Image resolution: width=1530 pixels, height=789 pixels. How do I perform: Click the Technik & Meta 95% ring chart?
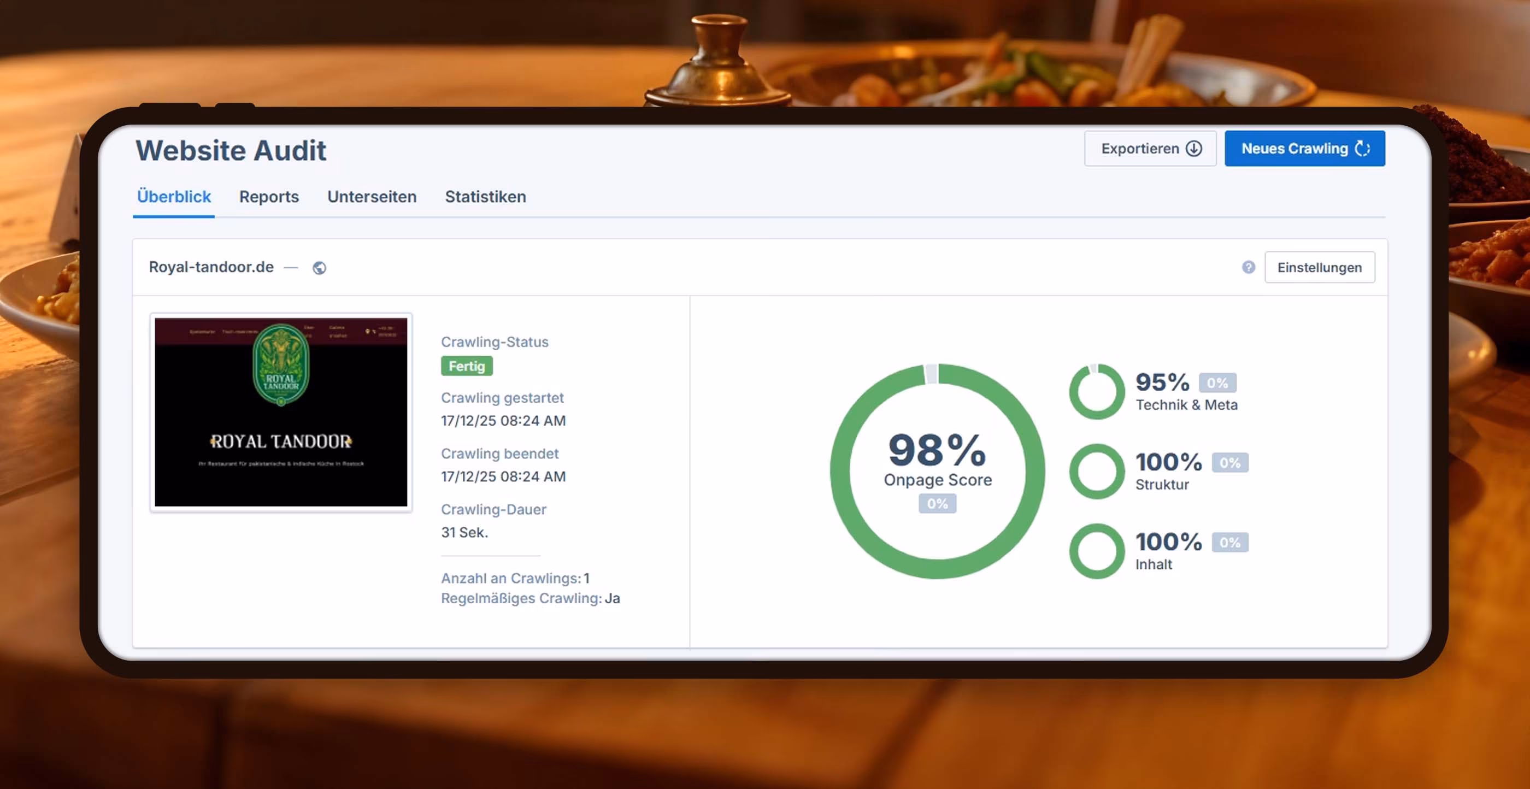[x=1097, y=391]
